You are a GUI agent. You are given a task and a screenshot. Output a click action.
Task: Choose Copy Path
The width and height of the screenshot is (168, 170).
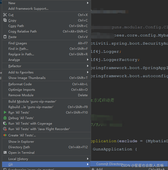point(46,26)
